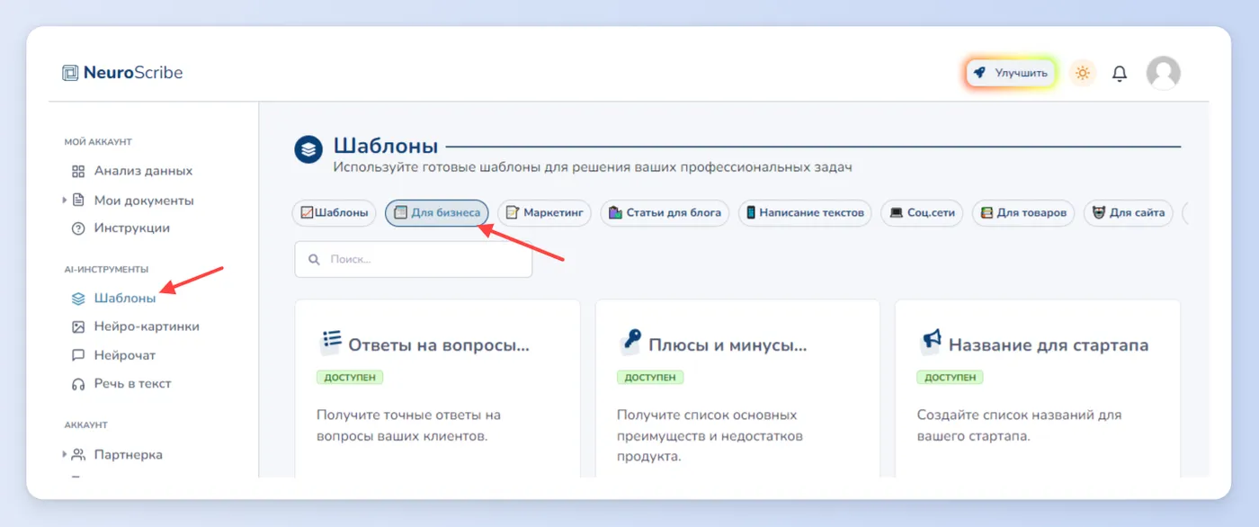Image resolution: width=1259 pixels, height=527 pixels.
Task: Click the round Шаблоны header icon
Action: (x=308, y=149)
